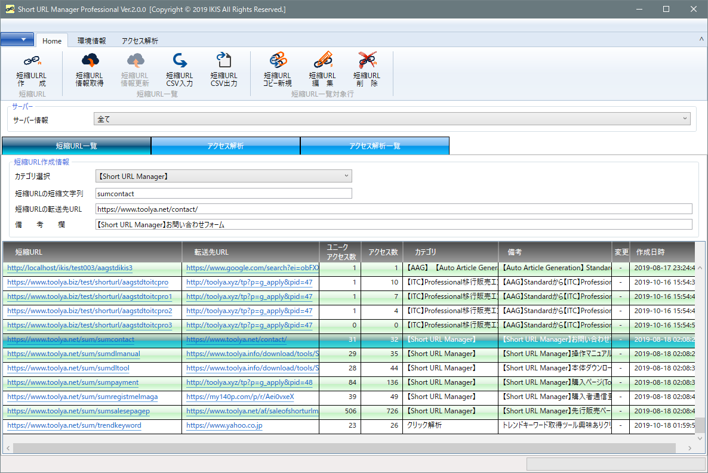Sort by the ユニークアクセス数 column header
Screen dimensions: 708x473
tap(340, 252)
